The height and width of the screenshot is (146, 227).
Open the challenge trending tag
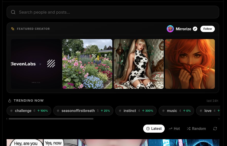(29, 111)
